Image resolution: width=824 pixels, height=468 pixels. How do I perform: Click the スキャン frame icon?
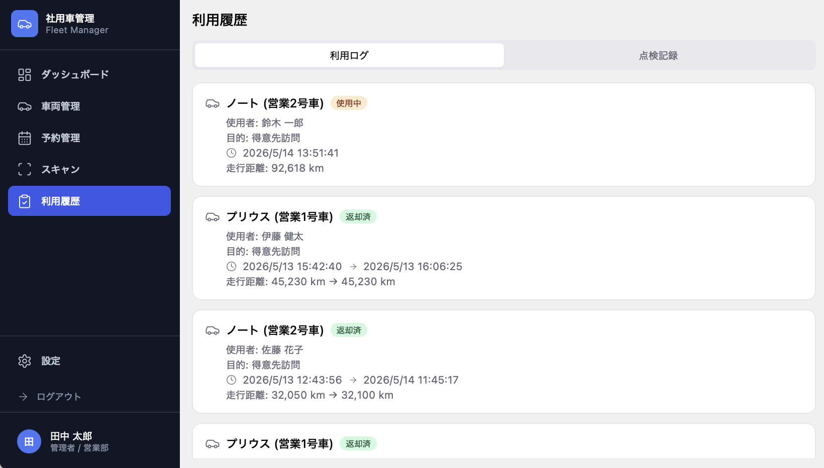(x=25, y=169)
